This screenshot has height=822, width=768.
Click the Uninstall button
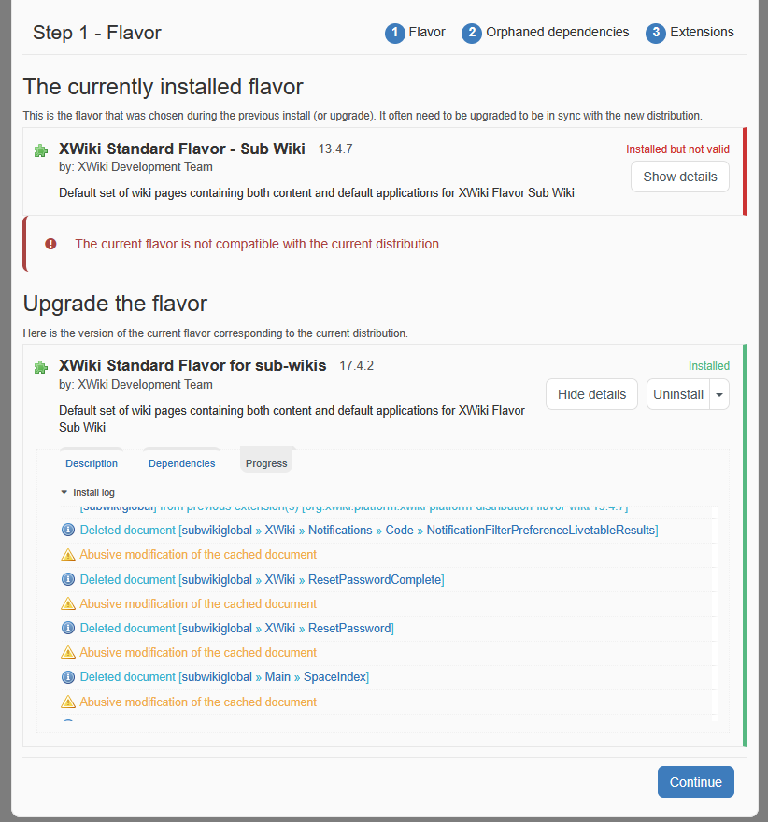pos(678,394)
